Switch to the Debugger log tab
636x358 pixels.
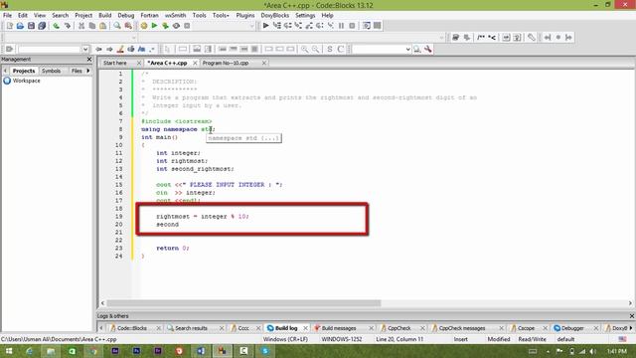pos(572,328)
